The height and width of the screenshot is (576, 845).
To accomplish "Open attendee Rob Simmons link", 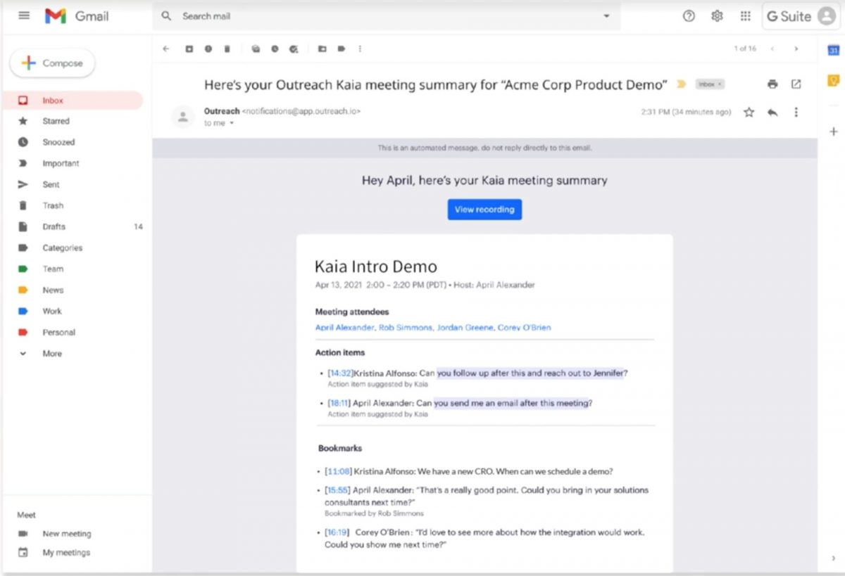I will pos(405,328).
